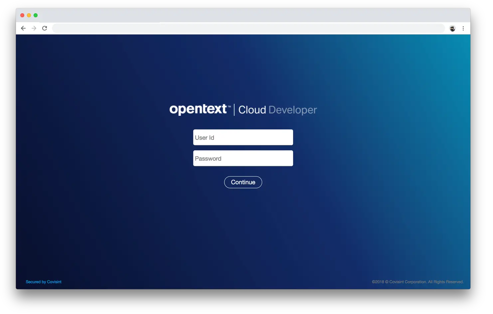Reload the current page
Screen dimensions: 493x314
click(x=45, y=28)
